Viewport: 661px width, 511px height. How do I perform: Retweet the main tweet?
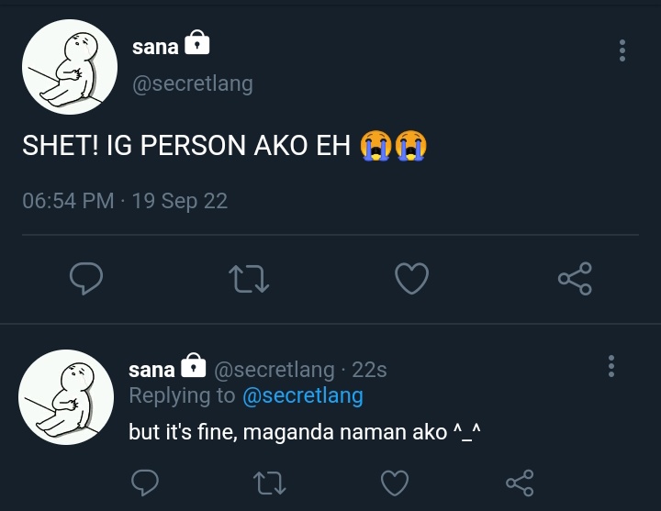249,279
